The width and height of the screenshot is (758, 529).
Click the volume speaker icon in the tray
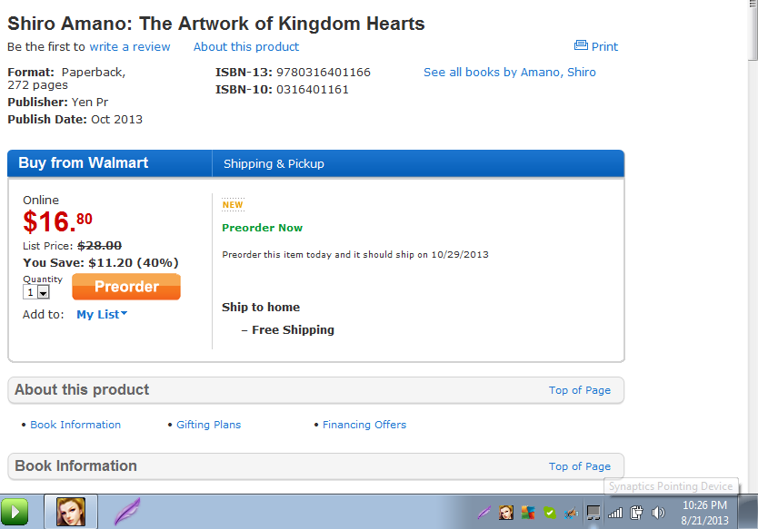click(659, 513)
